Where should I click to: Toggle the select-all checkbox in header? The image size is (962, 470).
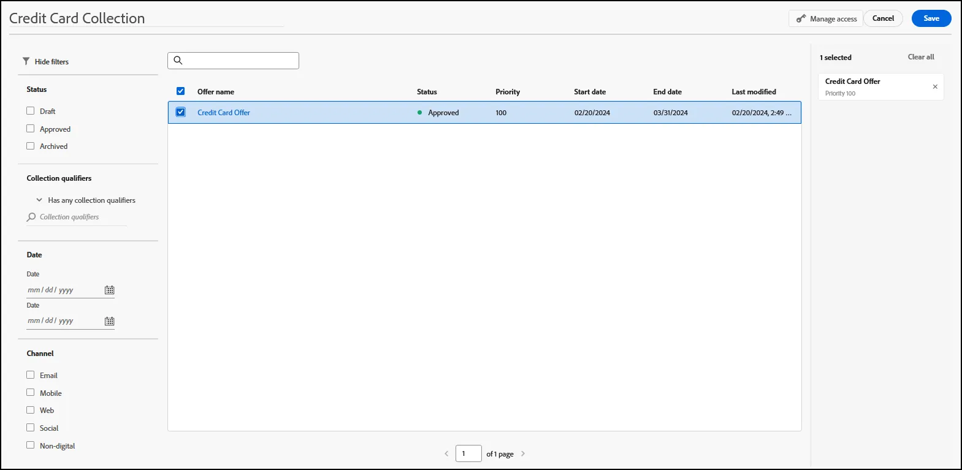coord(180,91)
